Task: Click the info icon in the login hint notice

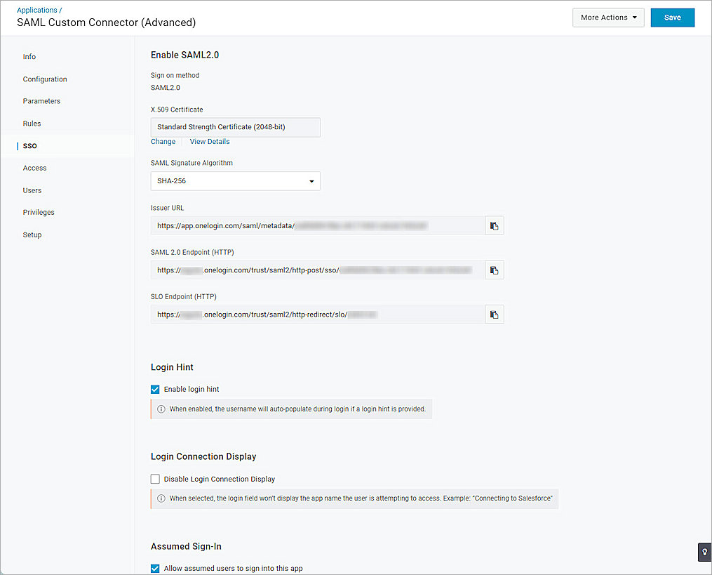Action: pyautogui.click(x=161, y=409)
